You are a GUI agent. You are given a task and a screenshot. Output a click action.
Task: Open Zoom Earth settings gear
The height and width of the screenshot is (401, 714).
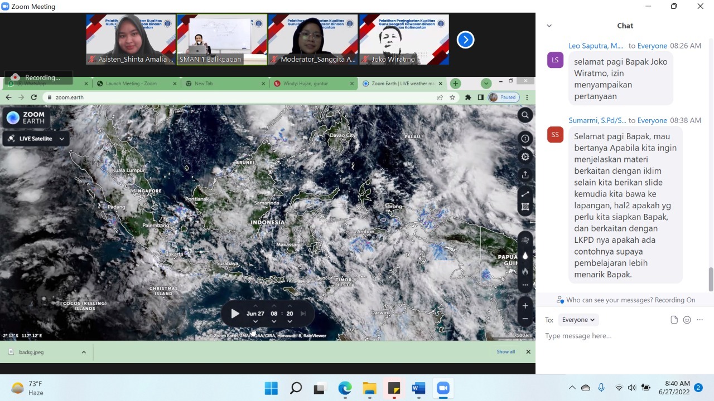click(x=525, y=157)
